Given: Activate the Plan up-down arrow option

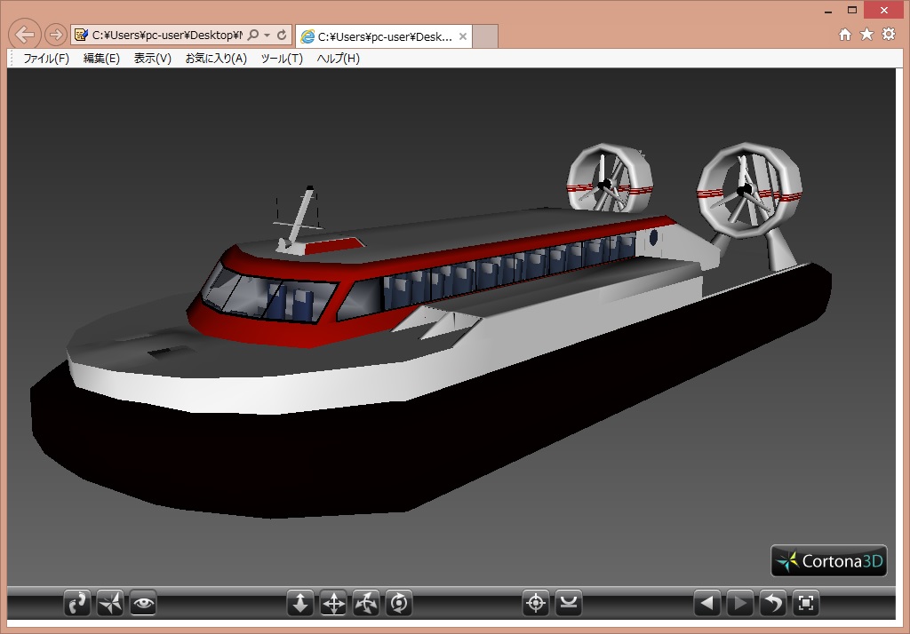Looking at the screenshot, I should [x=300, y=604].
